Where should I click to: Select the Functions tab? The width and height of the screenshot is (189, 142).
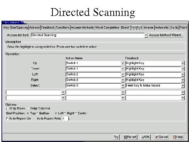(x=62, y=27)
